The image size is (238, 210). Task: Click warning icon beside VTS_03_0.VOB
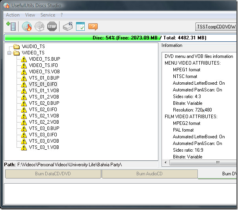[x=24, y=141]
